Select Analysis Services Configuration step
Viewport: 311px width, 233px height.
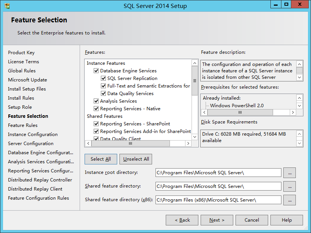(x=41, y=162)
